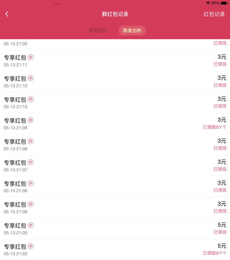This screenshot has height=260, width=230.
Task: Open the partially shown 05-13 21:05 top entry
Action: click(115, 44)
